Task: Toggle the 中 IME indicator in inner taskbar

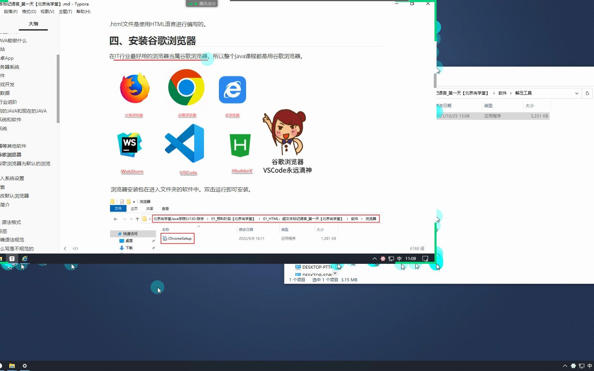Action: pyautogui.click(x=399, y=259)
